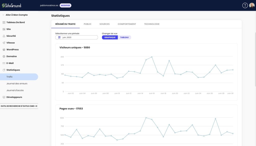The image size is (256, 146).
Task: Click the Domaine globe icon
Action: pyautogui.click(x=4, y=56)
